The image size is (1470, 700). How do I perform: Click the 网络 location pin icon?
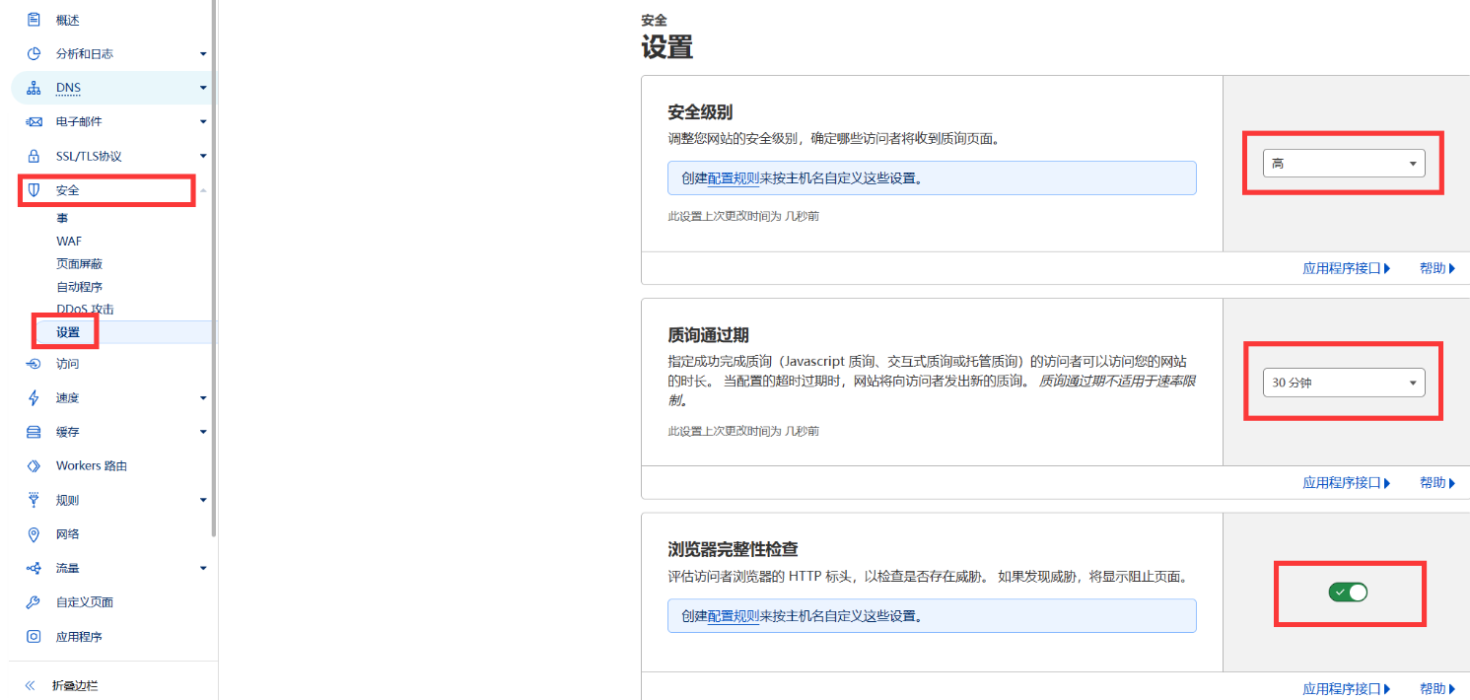click(x=34, y=534)
